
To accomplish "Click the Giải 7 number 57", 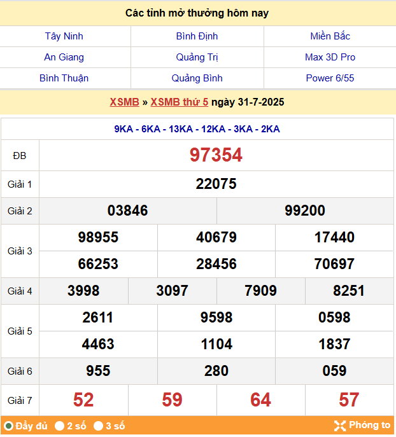I will (349, 400).
